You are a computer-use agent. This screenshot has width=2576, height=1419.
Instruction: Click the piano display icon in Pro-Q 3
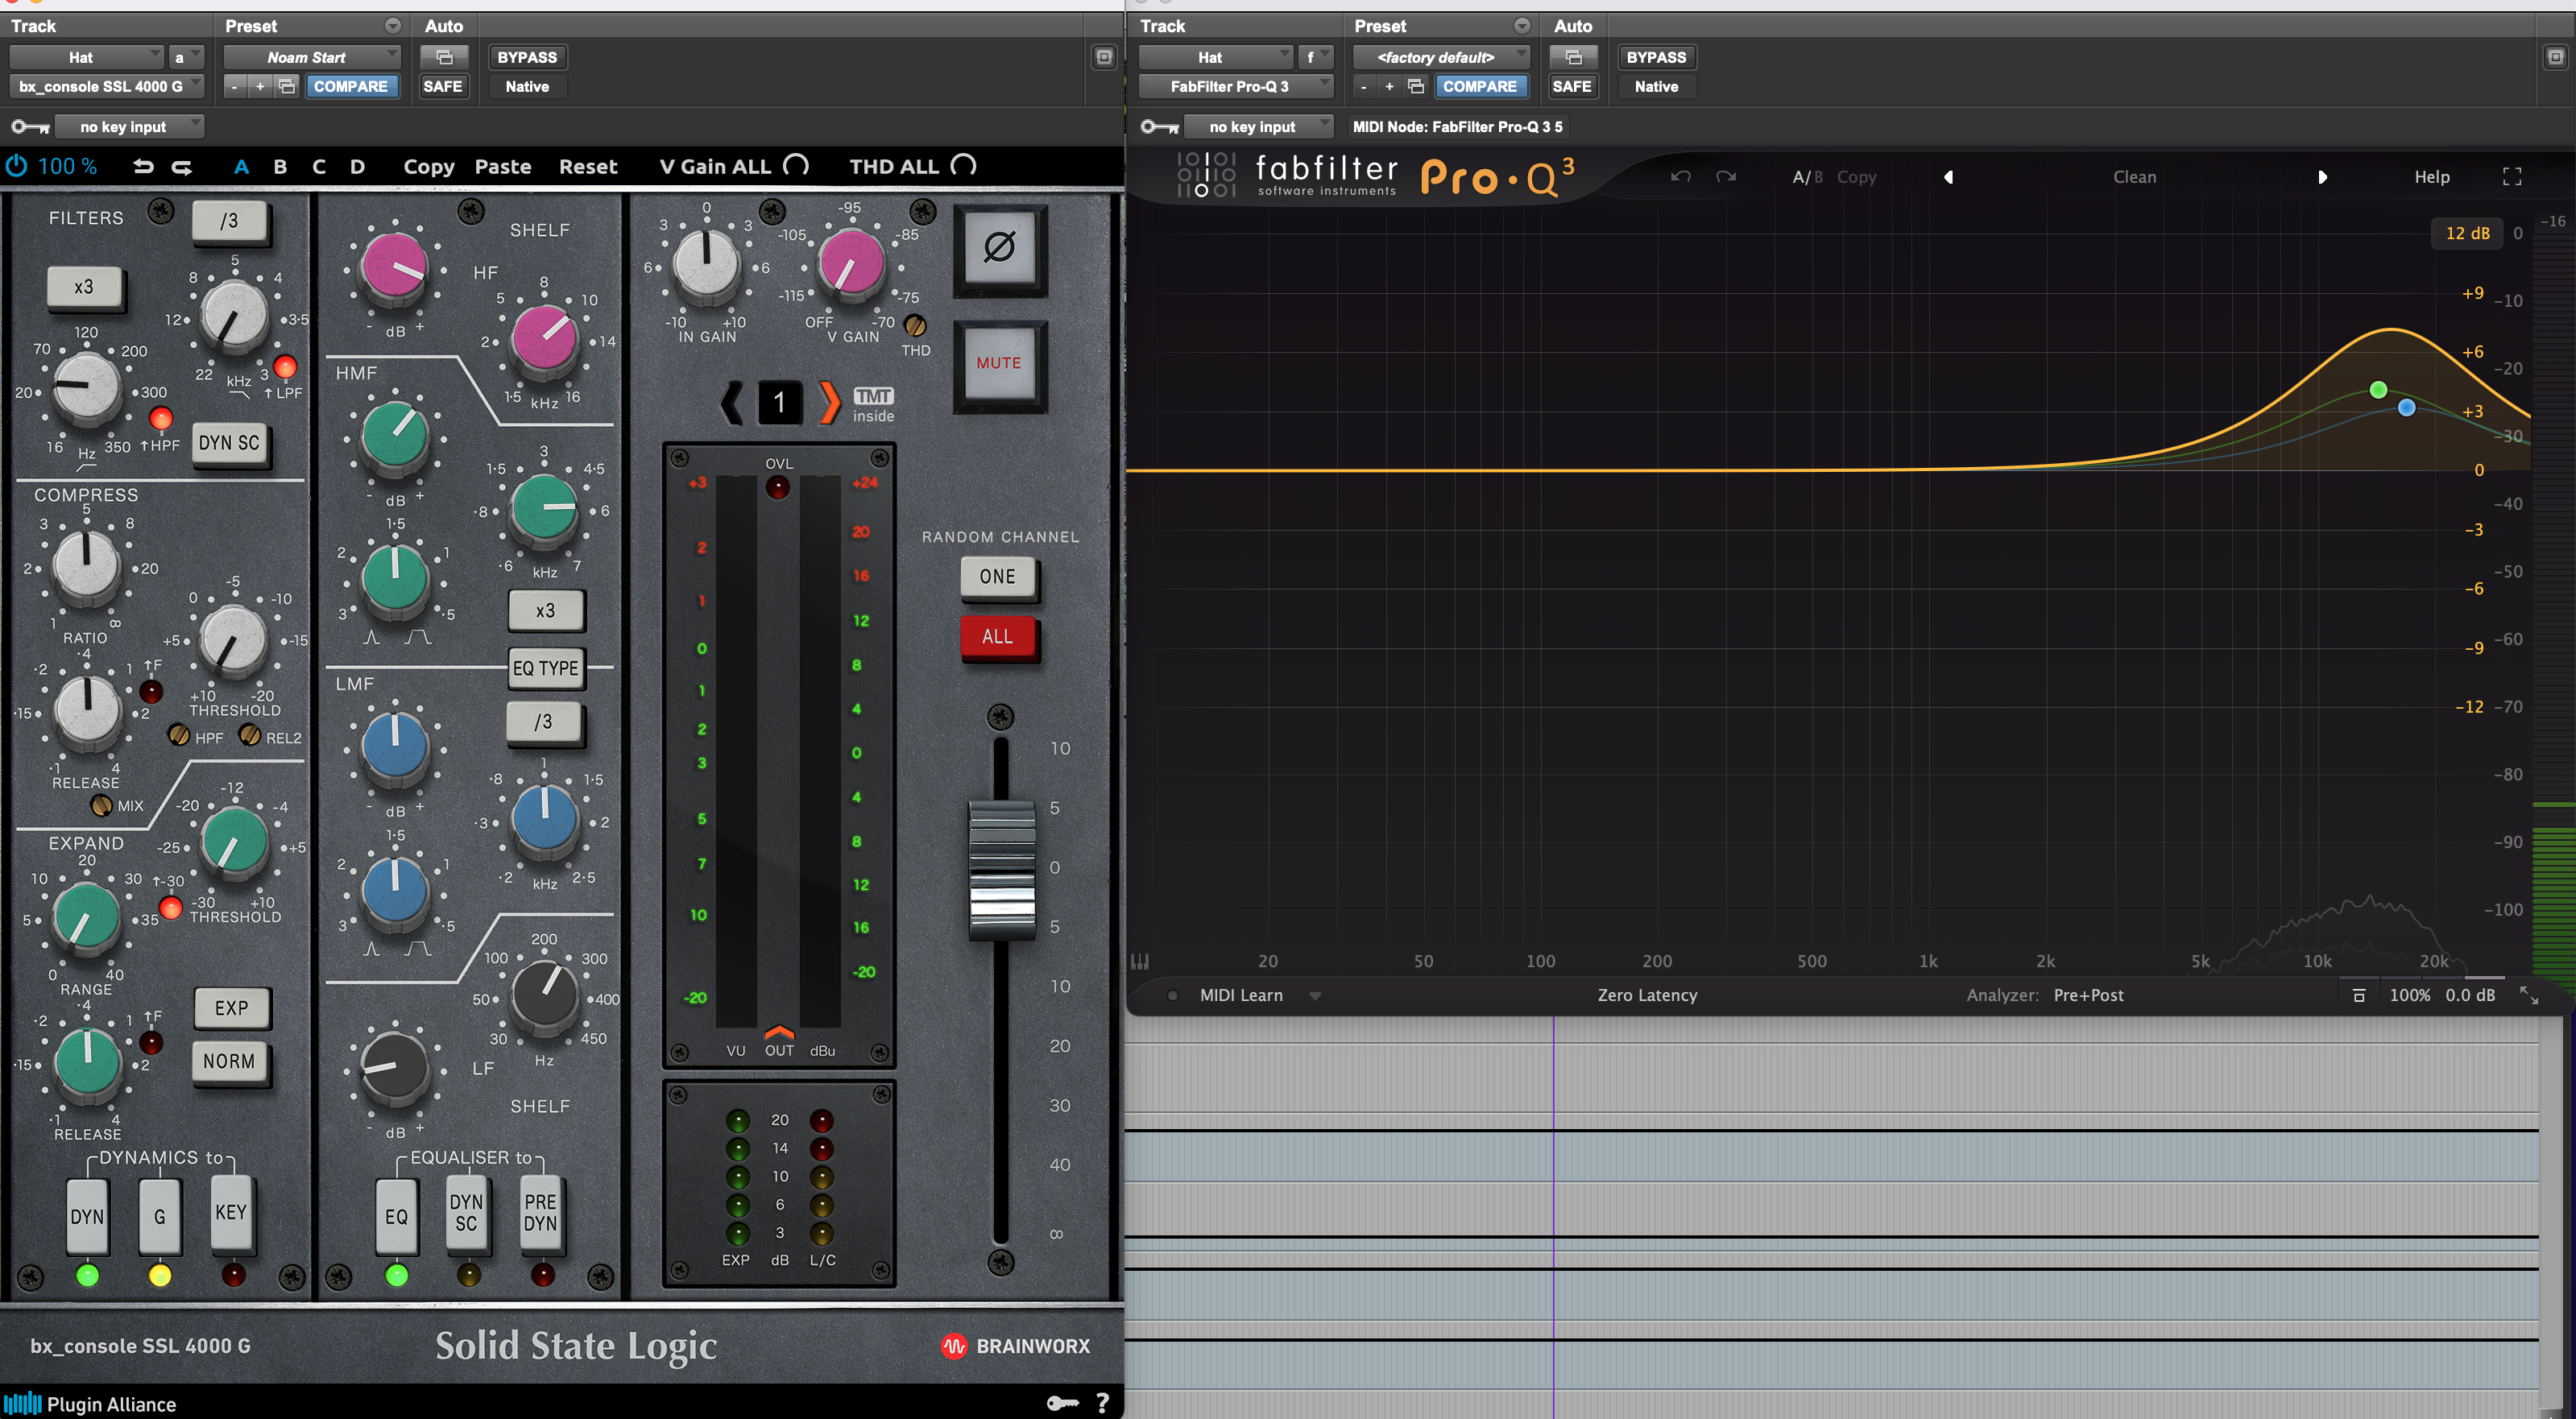pos(1139,961)
